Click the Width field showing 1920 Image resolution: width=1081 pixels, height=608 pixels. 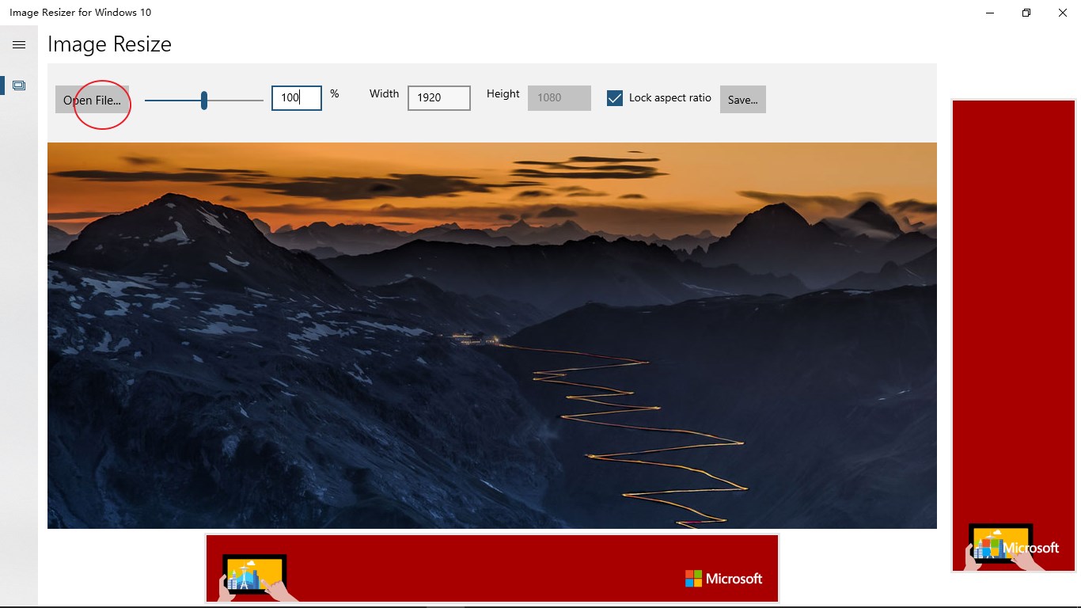pyautogui.click(x=438, y=97)
